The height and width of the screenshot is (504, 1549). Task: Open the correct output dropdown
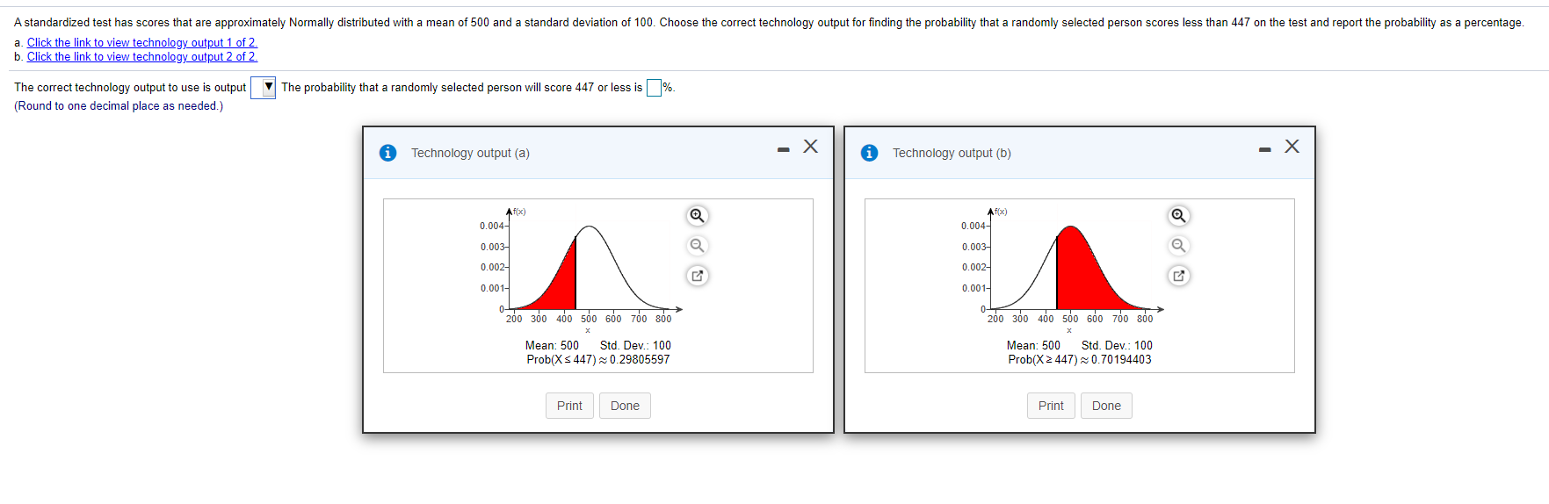264,88
